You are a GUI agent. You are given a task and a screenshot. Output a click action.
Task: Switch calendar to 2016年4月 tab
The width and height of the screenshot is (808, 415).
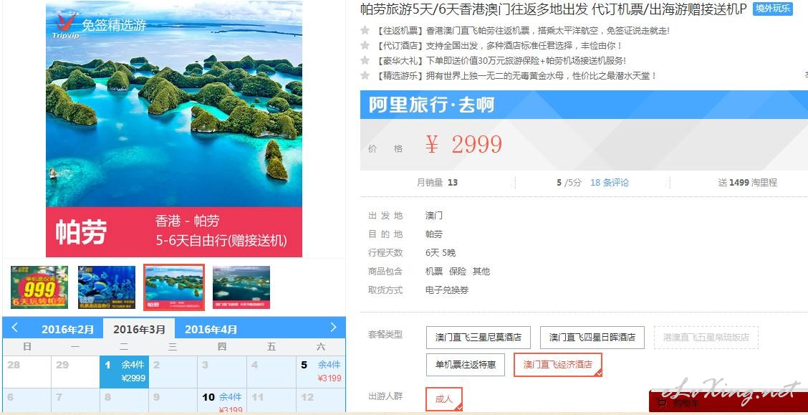[211, 329]
